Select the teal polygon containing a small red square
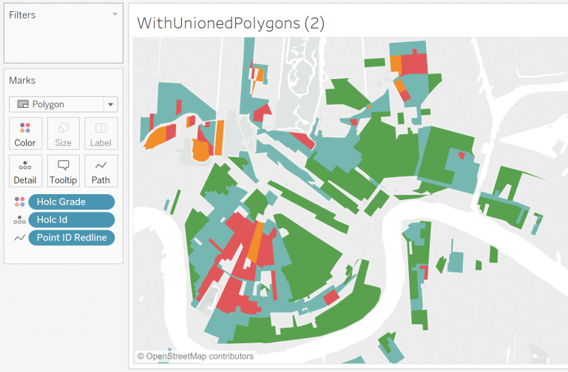568x372 pixels. point(451,168)
